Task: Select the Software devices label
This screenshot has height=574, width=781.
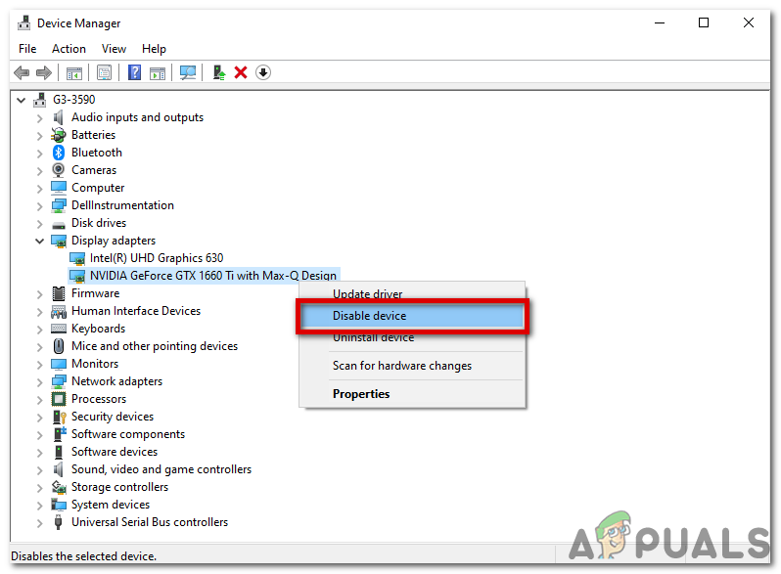Action: click(115, 452)
